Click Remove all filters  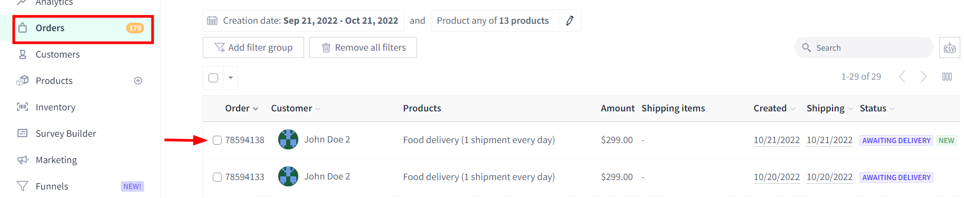[363, 48]
